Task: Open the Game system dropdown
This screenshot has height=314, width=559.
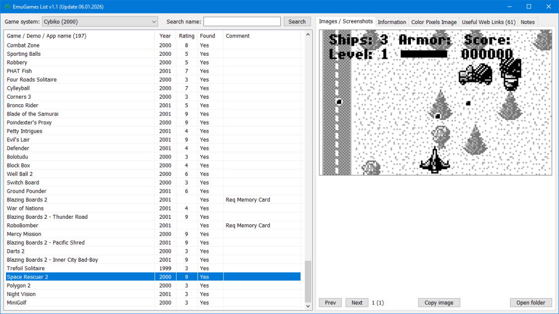Action: point(100,22)
